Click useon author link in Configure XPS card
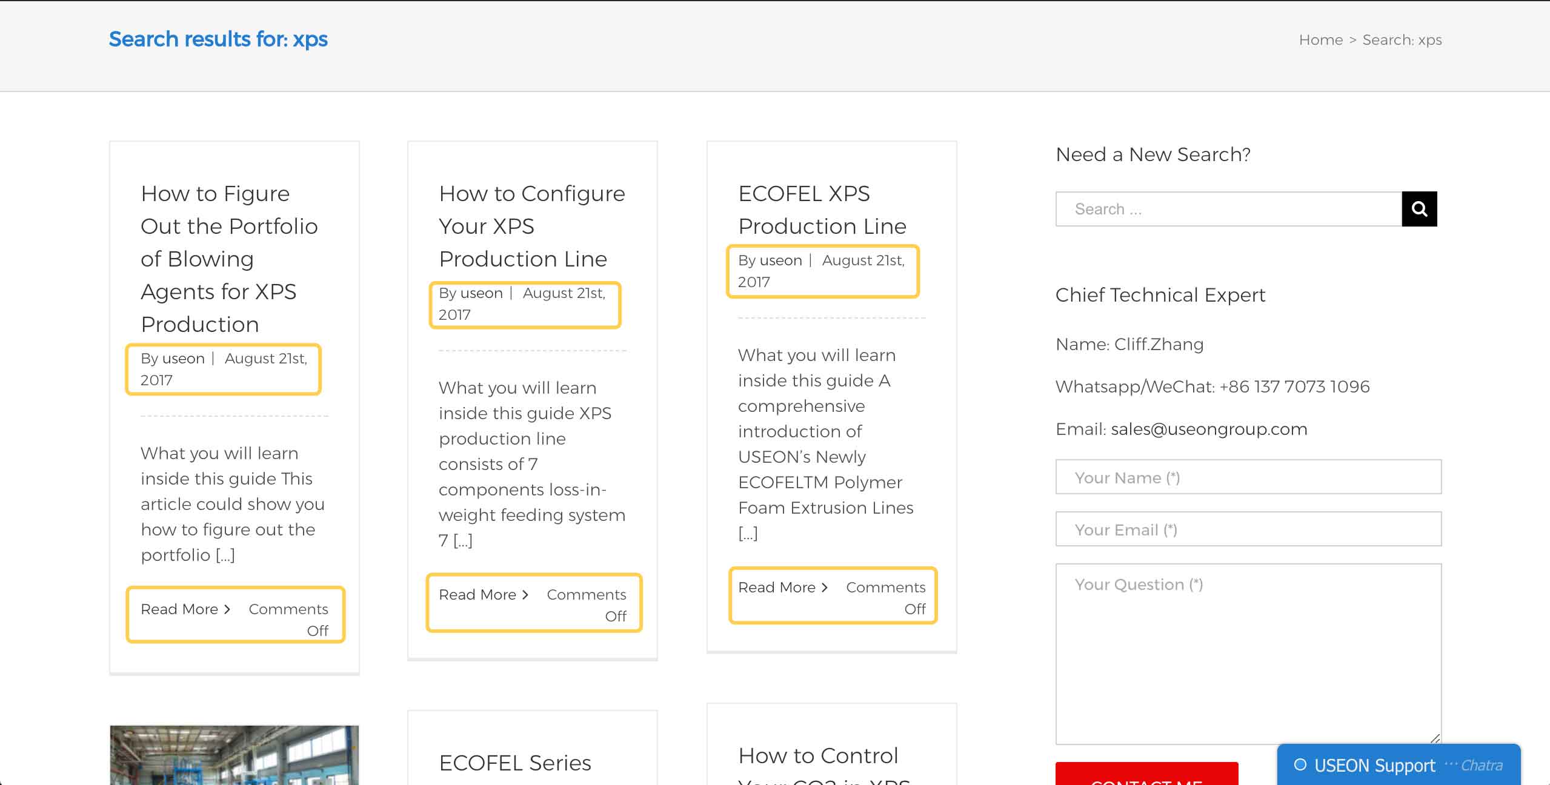The image size is (1550, 785). coord(482,293)
